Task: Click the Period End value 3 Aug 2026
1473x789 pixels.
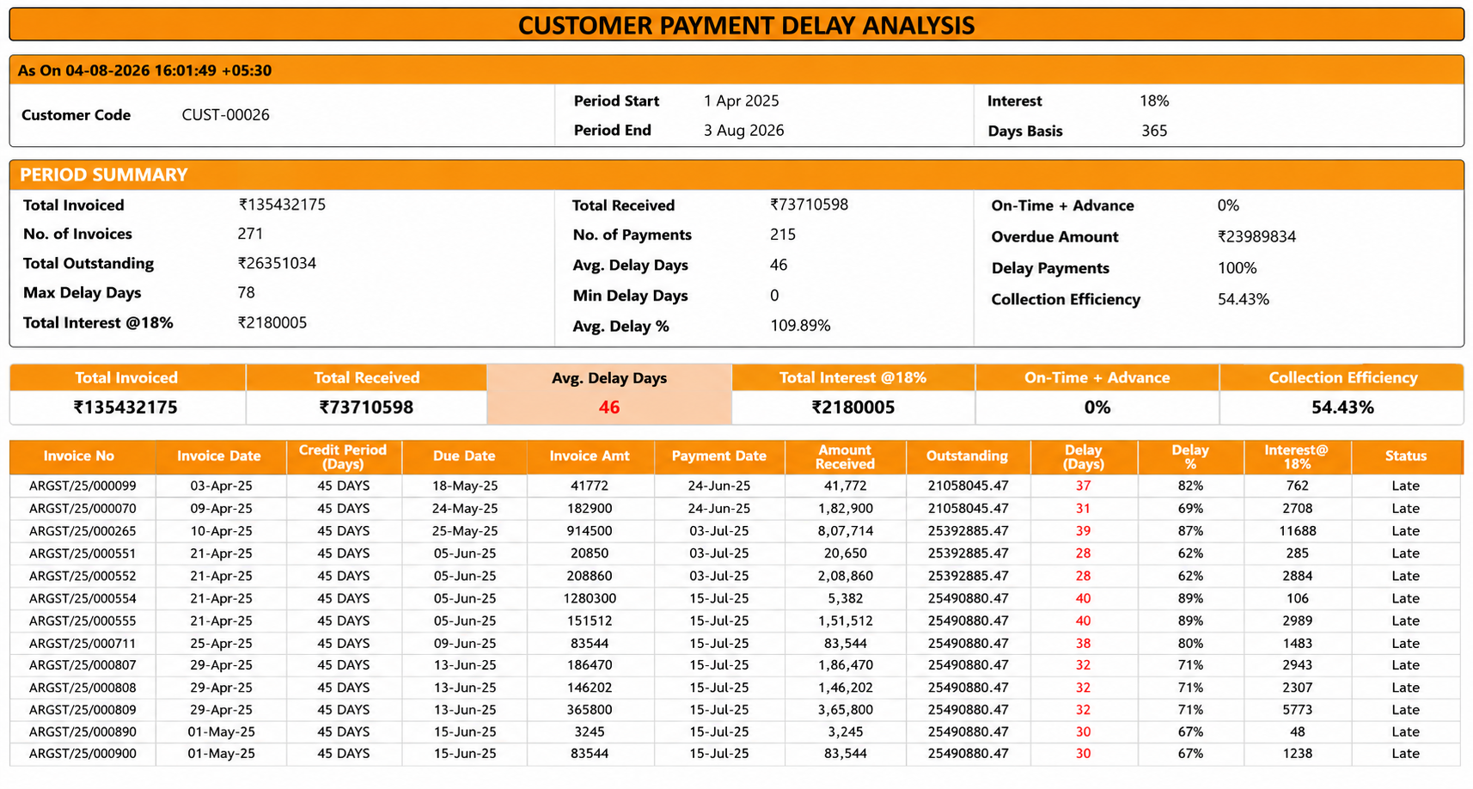Action: [743, 131]
